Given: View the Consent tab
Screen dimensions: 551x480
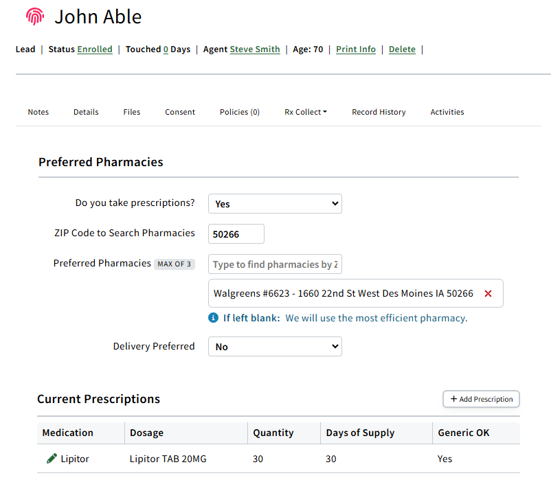Looking at the screenshot, I should (179, 112).
